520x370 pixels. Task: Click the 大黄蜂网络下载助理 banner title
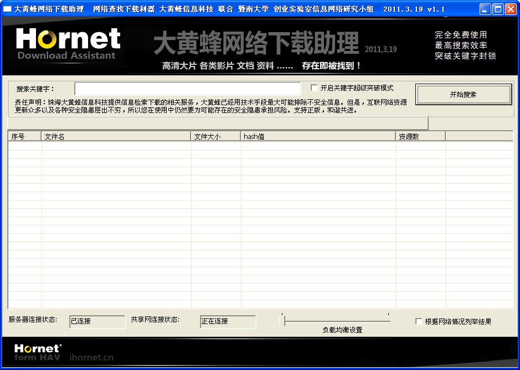(256, 43)
